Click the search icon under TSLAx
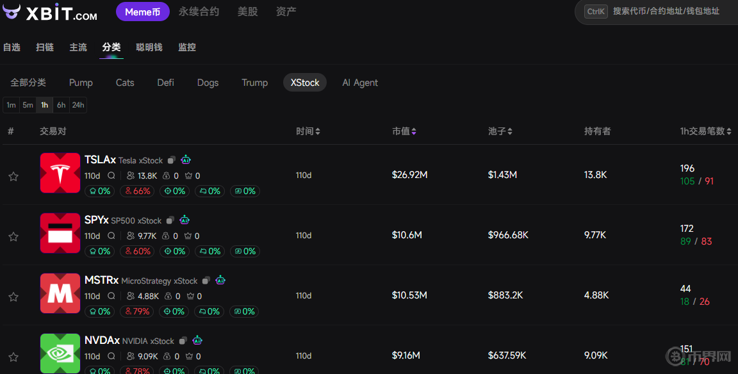This screenshot has height=374, width=738. point(111,175)
